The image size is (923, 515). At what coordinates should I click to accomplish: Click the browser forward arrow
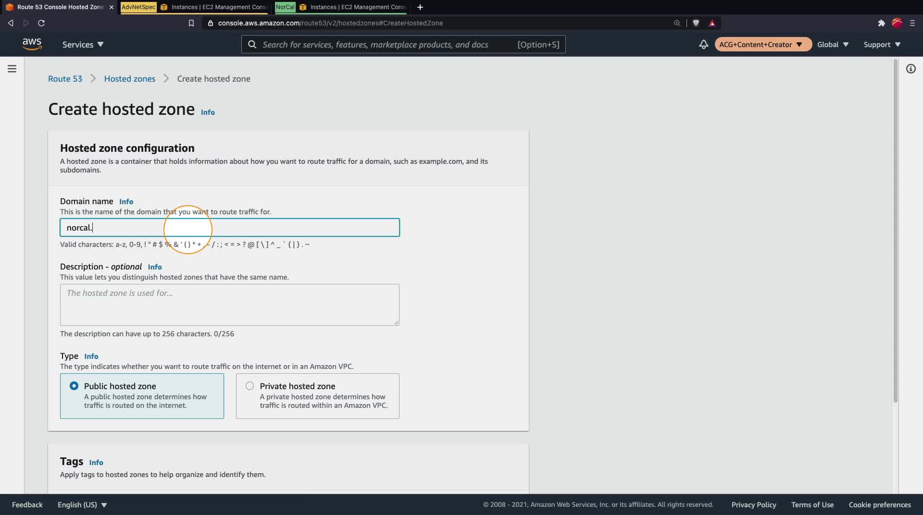tap(26, 23)
